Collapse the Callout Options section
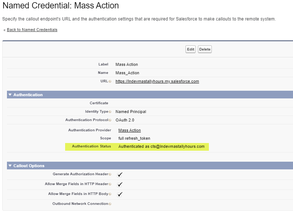This screenshot has height=214, width=293. (10, 165)
